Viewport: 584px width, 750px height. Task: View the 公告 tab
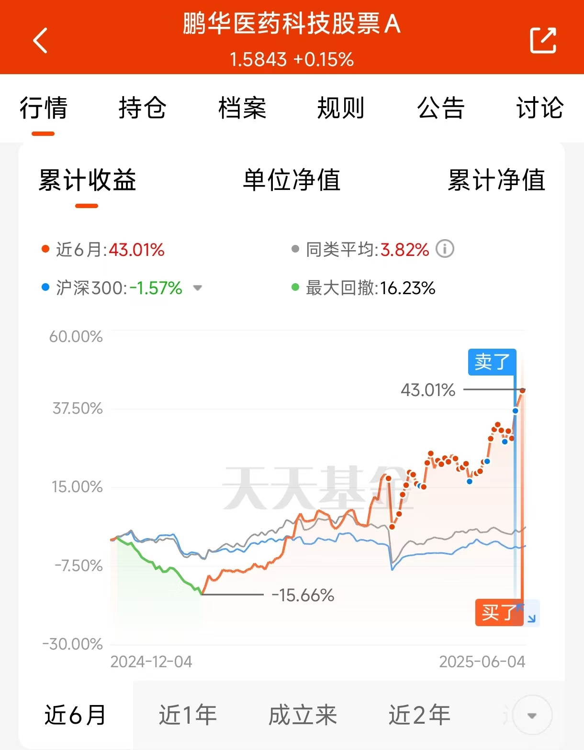coord(440,107)
